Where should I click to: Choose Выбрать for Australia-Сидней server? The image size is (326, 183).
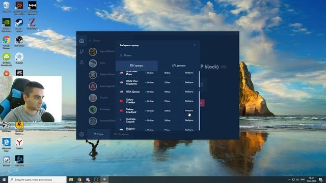click(x=189, y=120)
